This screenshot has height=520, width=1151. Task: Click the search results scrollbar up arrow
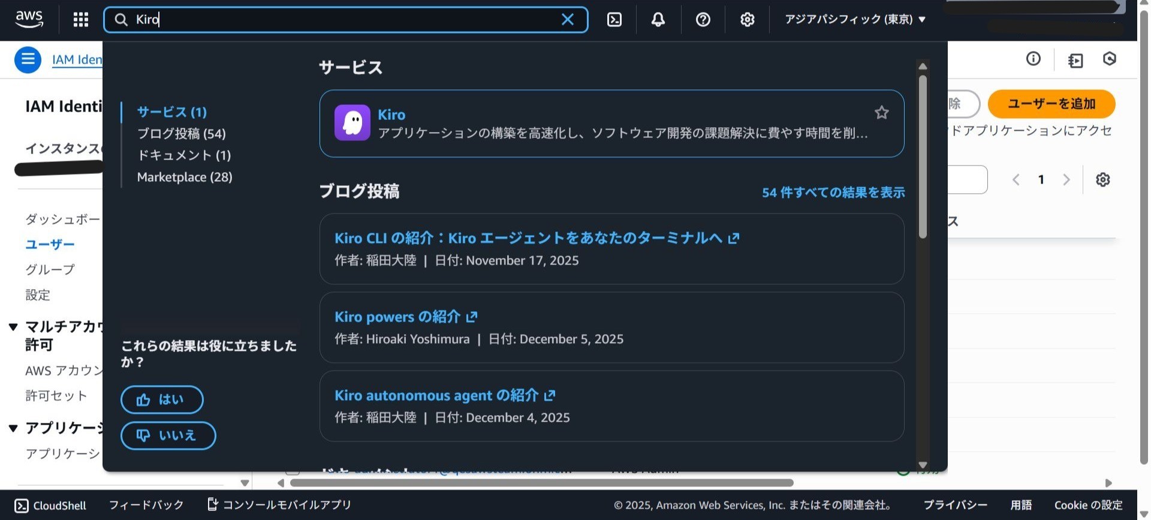tap(923, 66)
